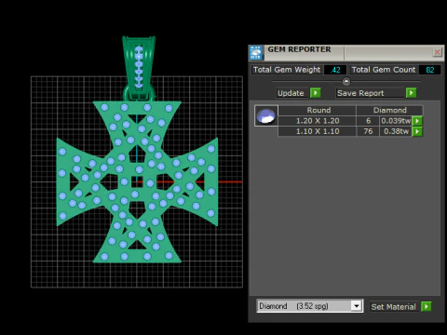Select the 1.20 X 1.20 size cell
Screen dimensions: 447x335
click(x=318, y=121)
